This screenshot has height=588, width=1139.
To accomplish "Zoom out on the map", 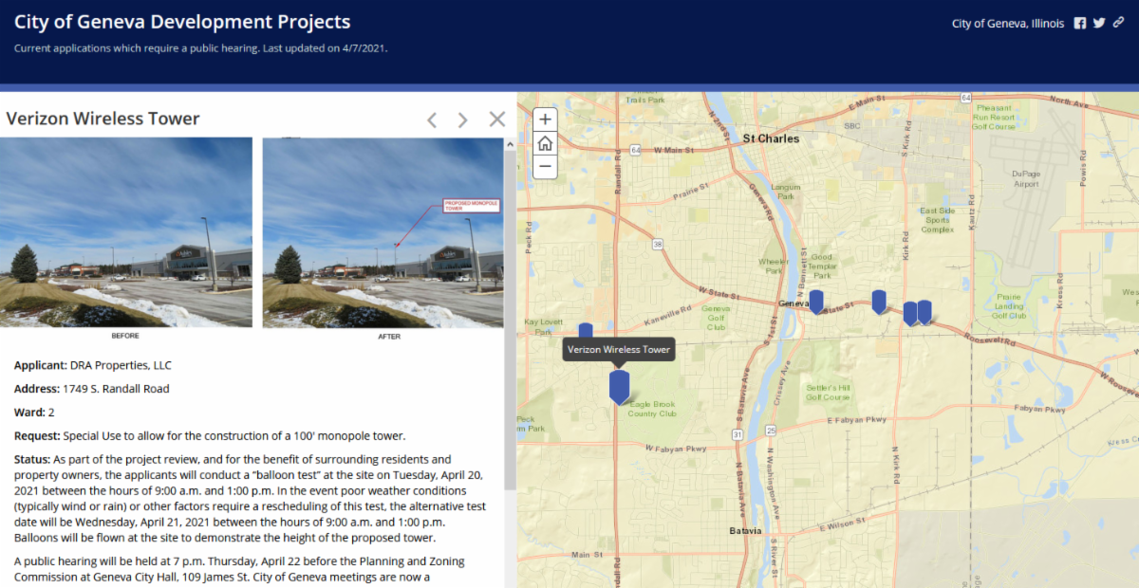I will click(545, 167).
